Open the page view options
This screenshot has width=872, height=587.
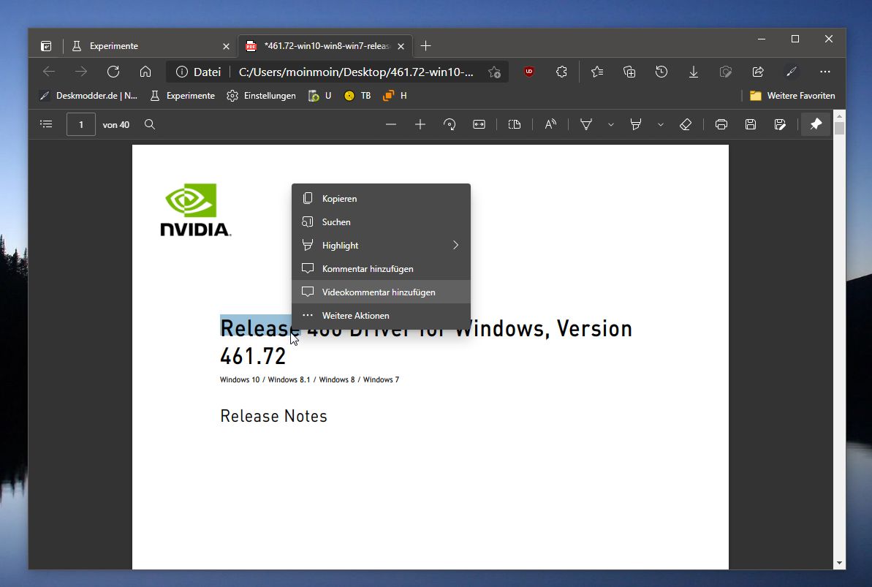tap(515, 124)
